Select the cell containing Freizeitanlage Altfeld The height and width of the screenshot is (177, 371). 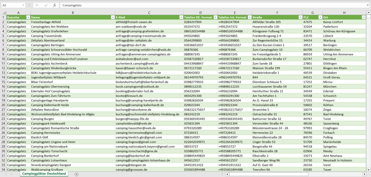72,22
